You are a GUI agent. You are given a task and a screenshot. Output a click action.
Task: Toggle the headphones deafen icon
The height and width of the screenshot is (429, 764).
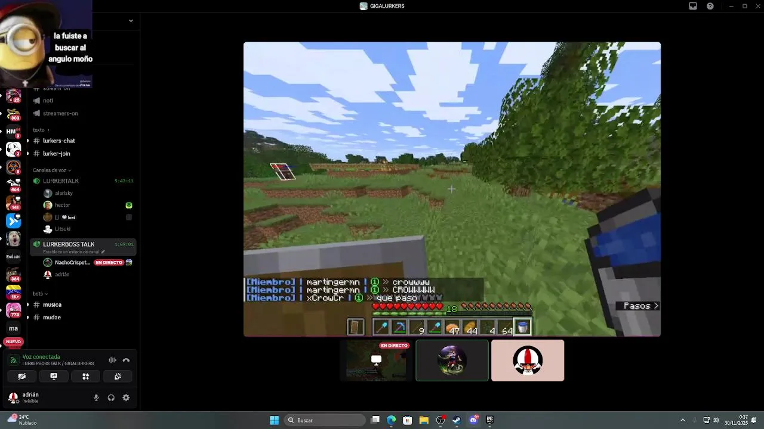[111, 398]
